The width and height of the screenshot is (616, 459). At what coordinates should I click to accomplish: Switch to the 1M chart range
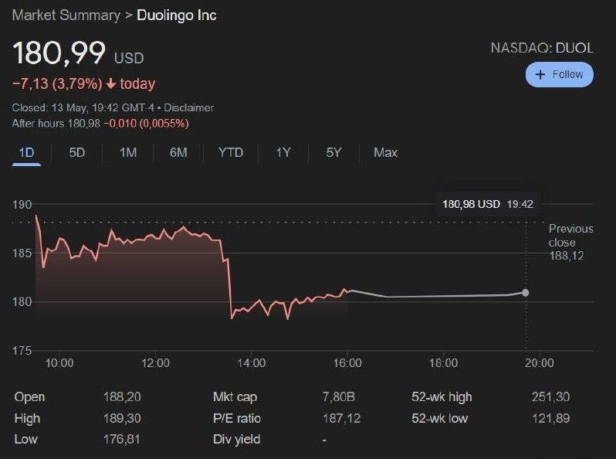[128, 152]
